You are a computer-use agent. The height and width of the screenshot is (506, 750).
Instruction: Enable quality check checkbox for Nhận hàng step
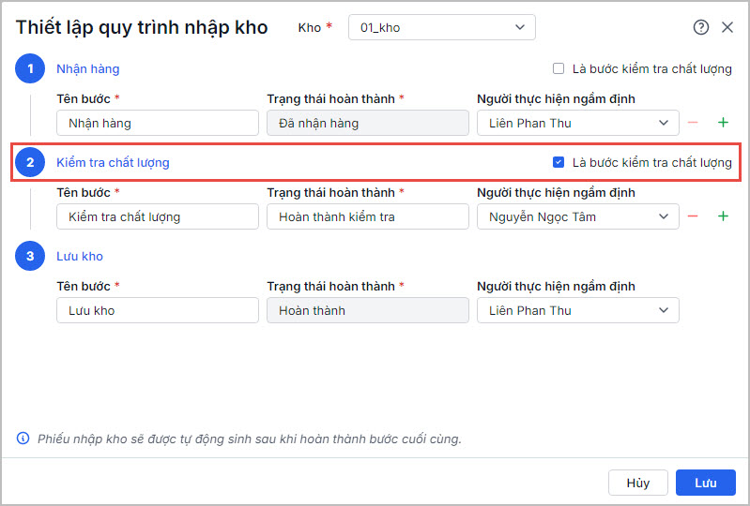pyautogui.click(x=559, y=68)
